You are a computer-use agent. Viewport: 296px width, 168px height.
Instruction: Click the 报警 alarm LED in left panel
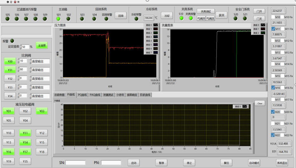pos(12,41)
